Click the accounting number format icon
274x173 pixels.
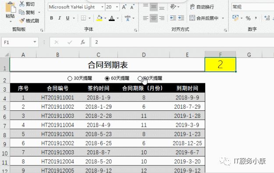tap(235, 18)
